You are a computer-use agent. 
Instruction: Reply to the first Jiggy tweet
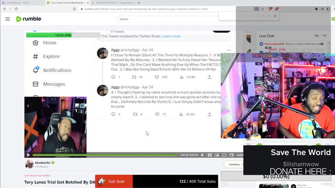tap(113, 77)
